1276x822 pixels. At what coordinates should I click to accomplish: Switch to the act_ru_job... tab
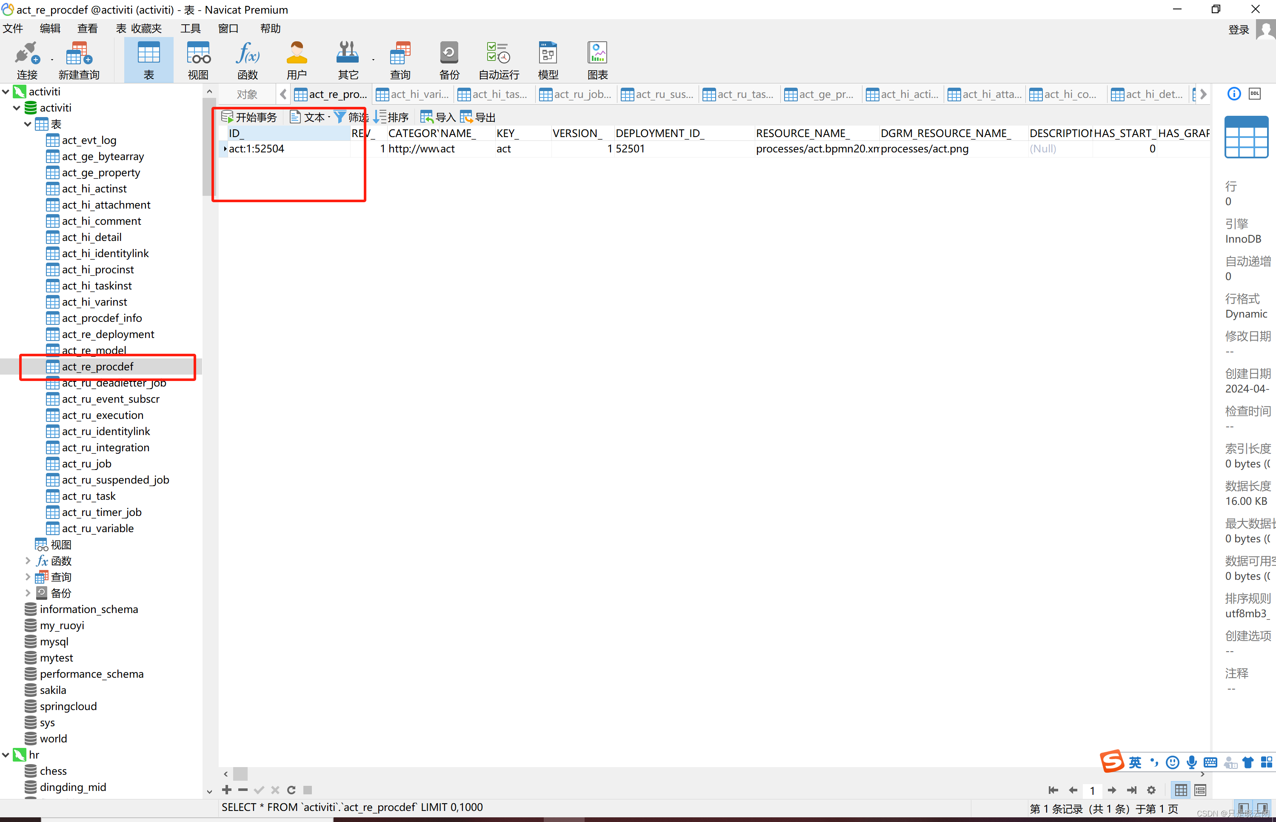point(576,95)
